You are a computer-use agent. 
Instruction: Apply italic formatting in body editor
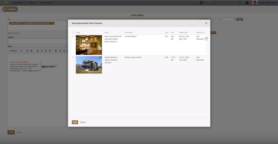coord(41,51)
